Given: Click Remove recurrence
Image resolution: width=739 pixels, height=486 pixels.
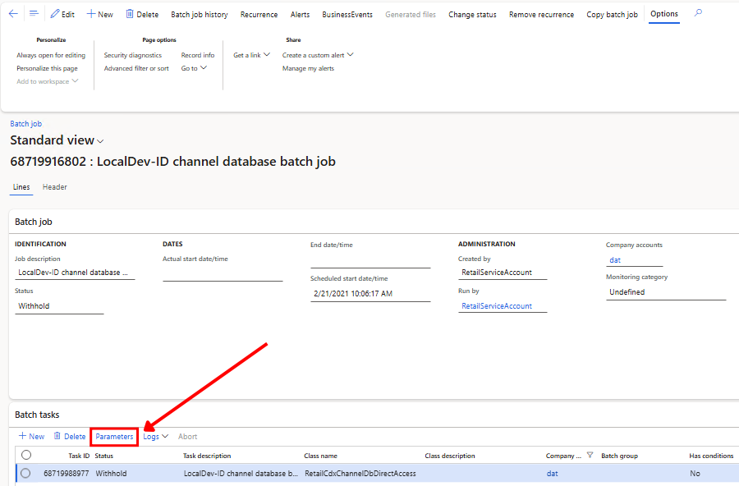Looking at the screenshot, I should click(542, 15).
